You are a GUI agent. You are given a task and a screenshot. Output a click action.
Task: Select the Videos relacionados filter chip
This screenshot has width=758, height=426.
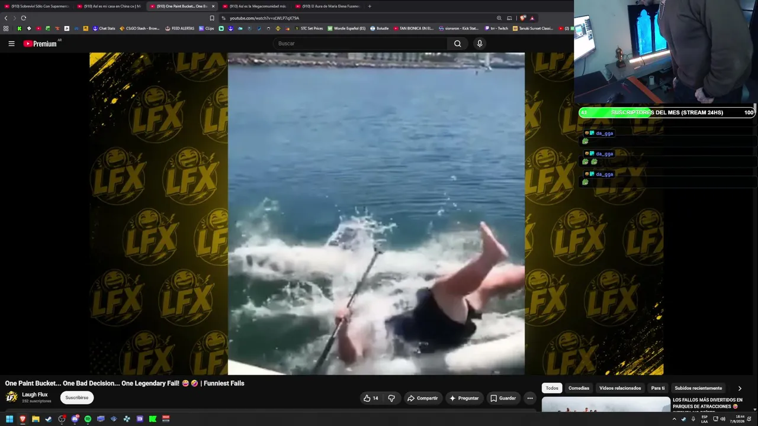[620, 388]
